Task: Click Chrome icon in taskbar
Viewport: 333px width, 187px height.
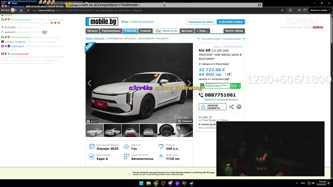Action: pos(156,183)
